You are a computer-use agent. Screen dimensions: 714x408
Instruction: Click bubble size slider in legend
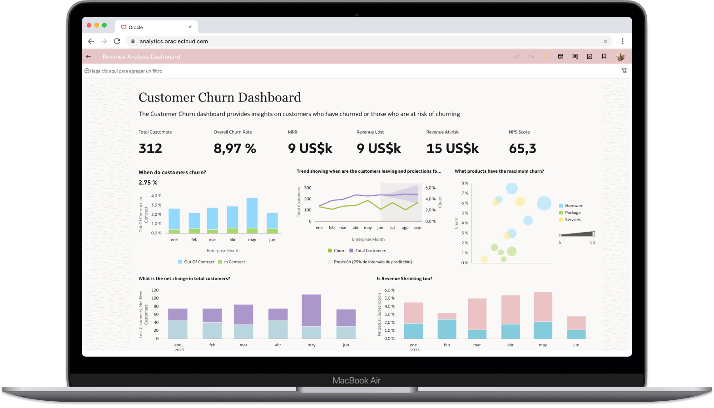click(577, 234)
